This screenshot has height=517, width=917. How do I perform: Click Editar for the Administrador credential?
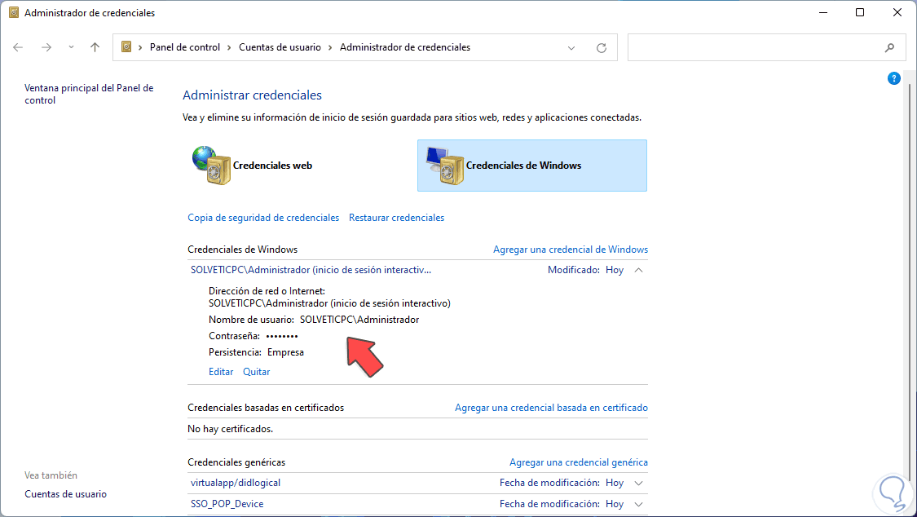[221, 372]
